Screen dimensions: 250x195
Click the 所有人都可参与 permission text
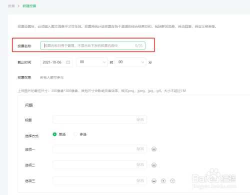pyautogui.click(x=52, y=77)
